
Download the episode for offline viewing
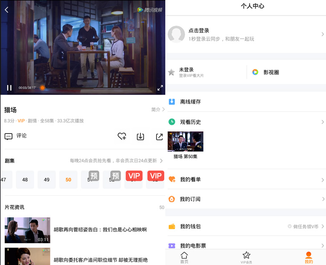140,137
